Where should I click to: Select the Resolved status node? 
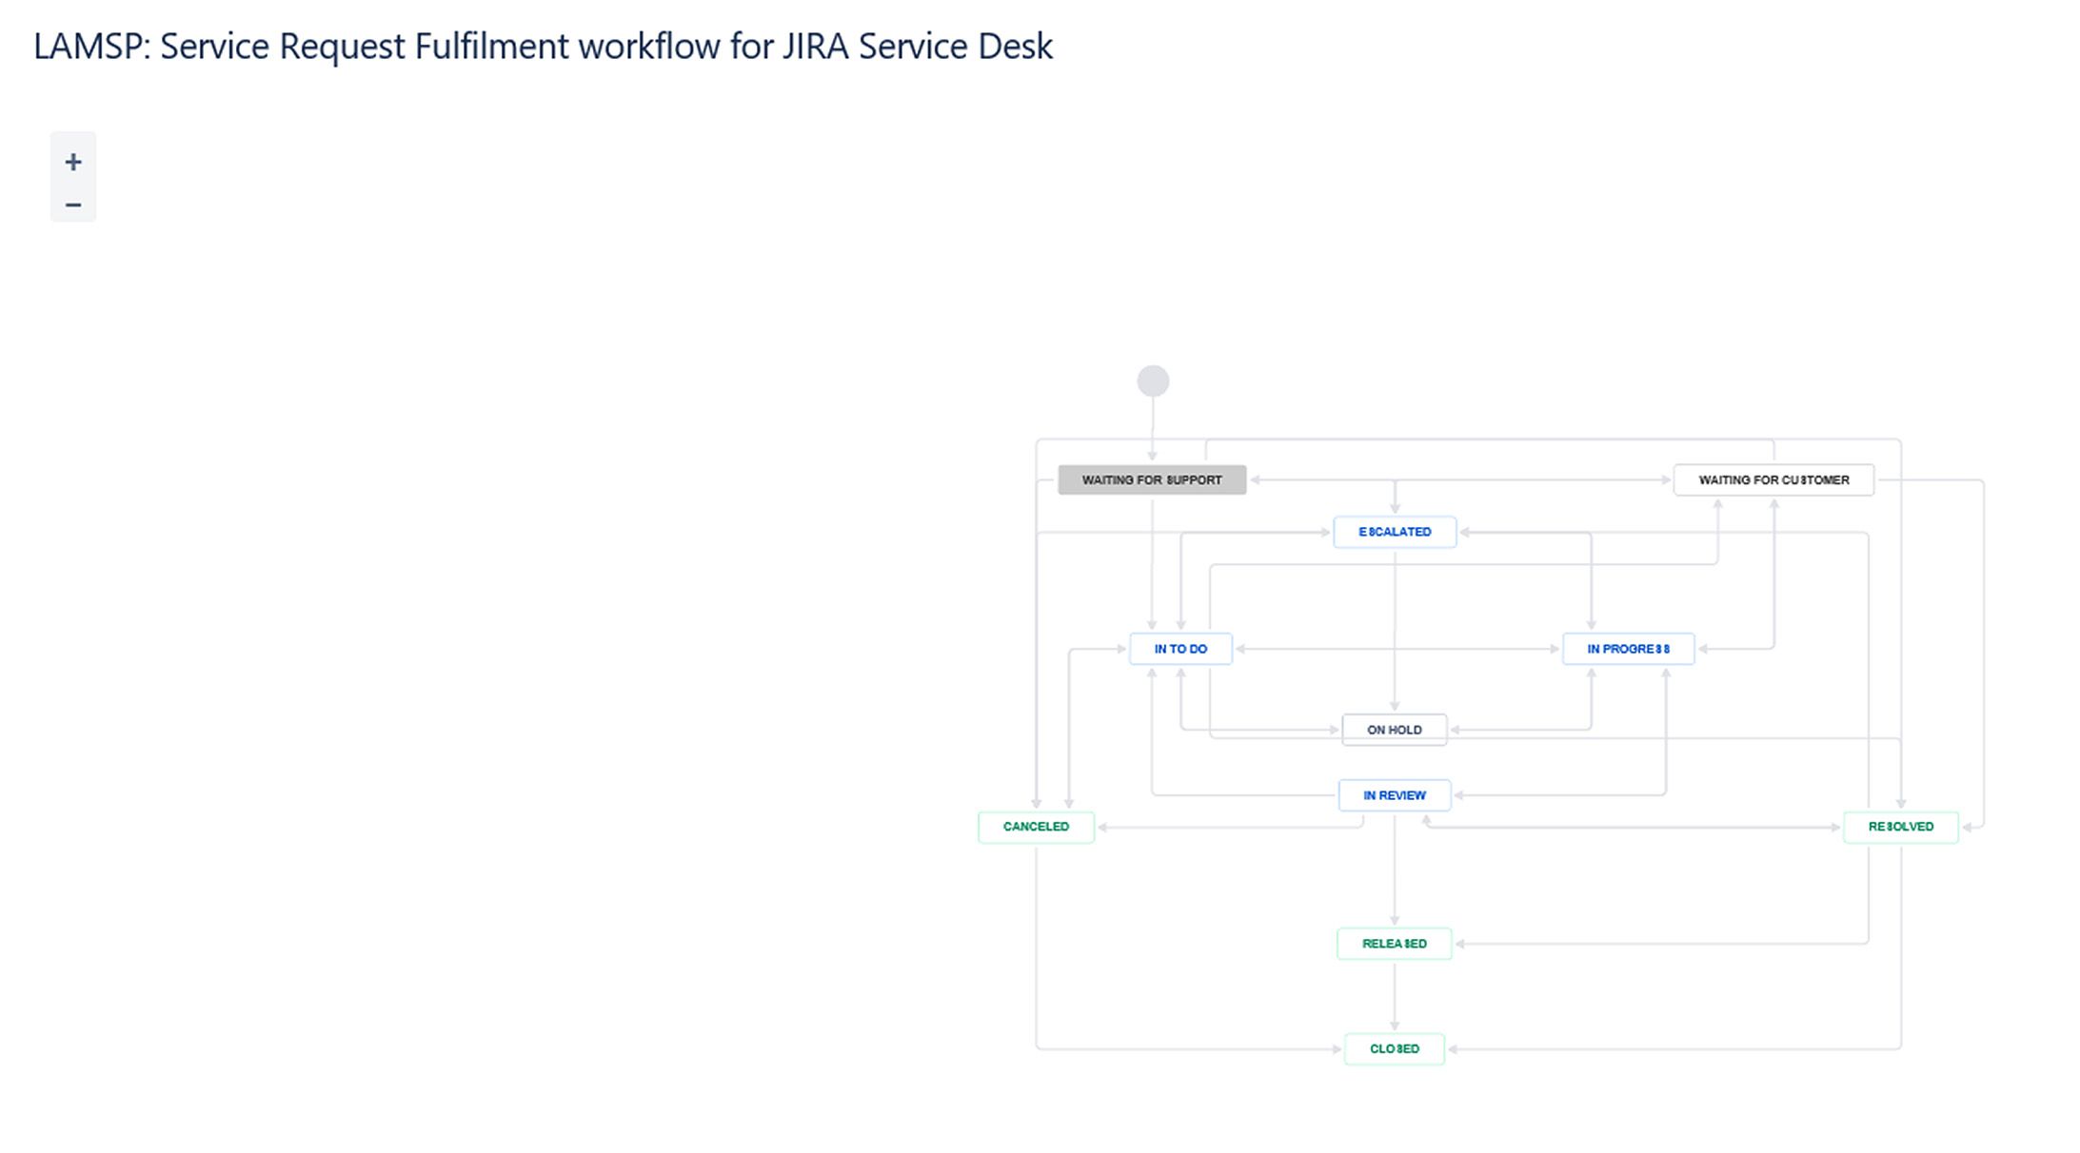coord(1900,827)
